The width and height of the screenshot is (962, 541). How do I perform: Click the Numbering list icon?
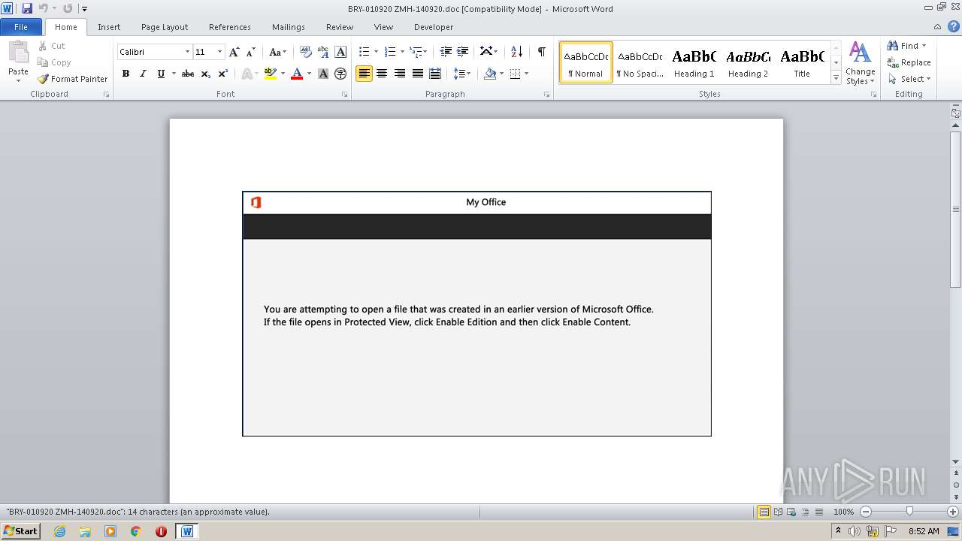point(389,52)
